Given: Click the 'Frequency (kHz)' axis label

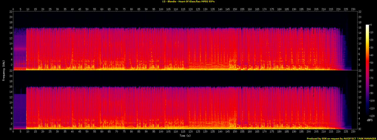Looking at the screenshot, I should pyautogui.click(x=4, y=70).
